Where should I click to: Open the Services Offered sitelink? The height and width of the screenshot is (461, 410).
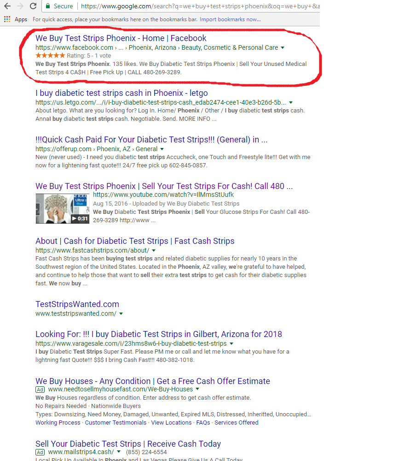[x=237, y=422]
